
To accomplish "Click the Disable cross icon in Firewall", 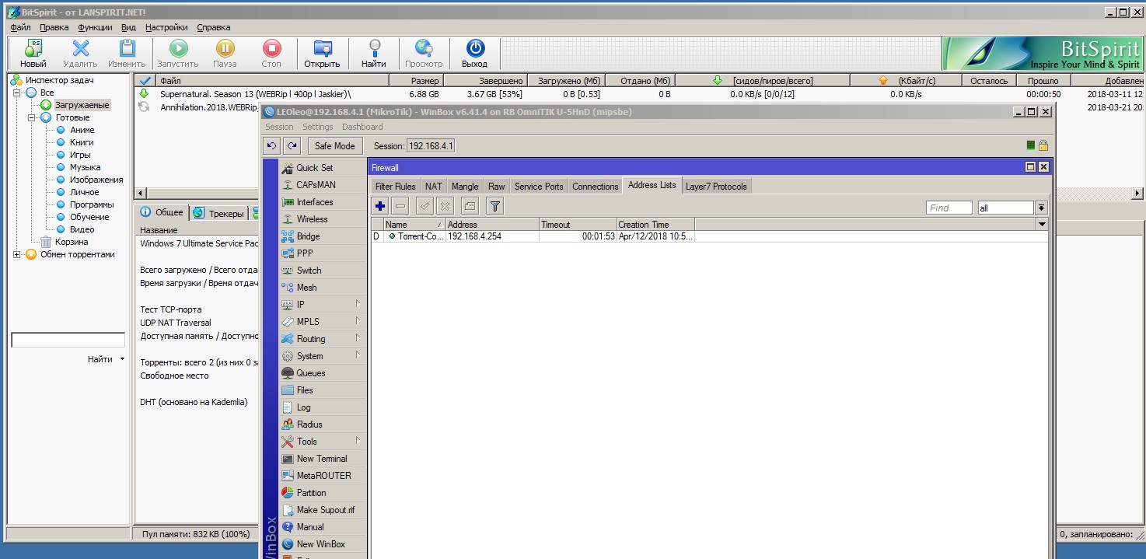I will [x=445, y=206].
